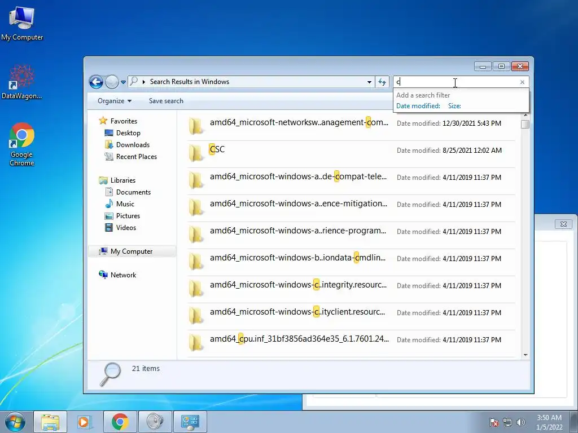The image size is (578, 433).
Task: Select amd64_microsoft-windows-c..integrity.resourc folder
Action: pyautogui.click(x=351, y=289)
